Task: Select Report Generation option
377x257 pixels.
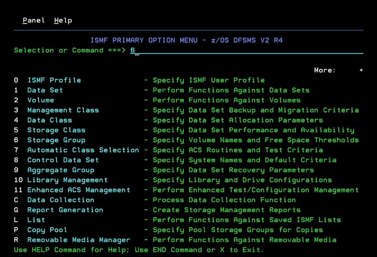Action: 65,210
